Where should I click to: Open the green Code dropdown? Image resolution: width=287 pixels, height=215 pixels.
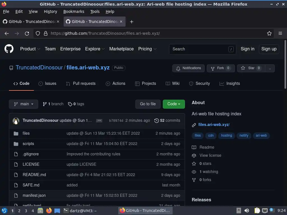pyautogui.click(x=174, y=104)
